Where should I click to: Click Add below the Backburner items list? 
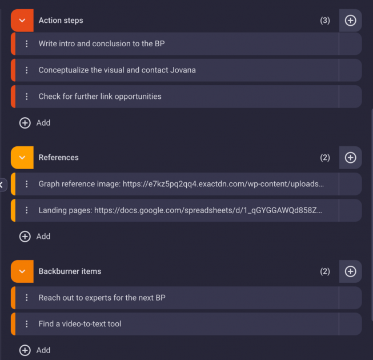[x=35, y=350]
